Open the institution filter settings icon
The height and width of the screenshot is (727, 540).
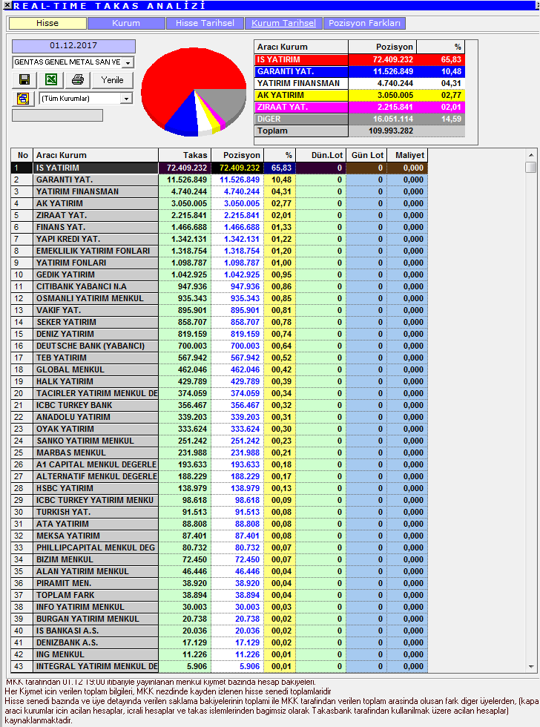(23, 98)
